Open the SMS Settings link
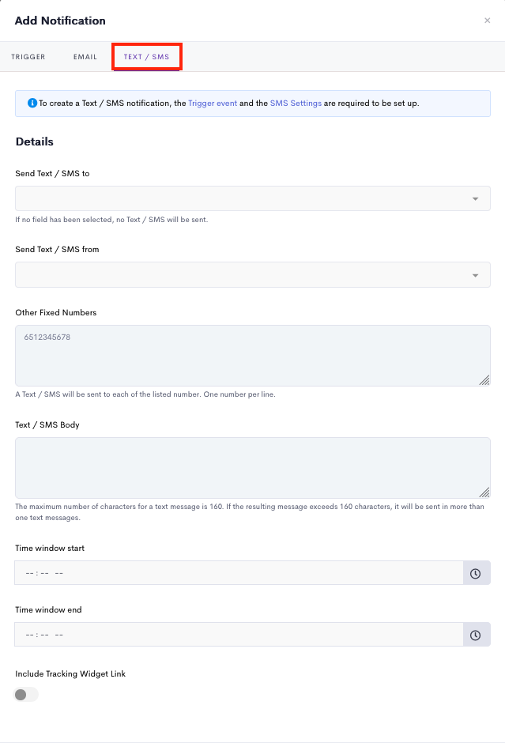The width and height of the screenshot is (505, 743). (x=296, y=104)
